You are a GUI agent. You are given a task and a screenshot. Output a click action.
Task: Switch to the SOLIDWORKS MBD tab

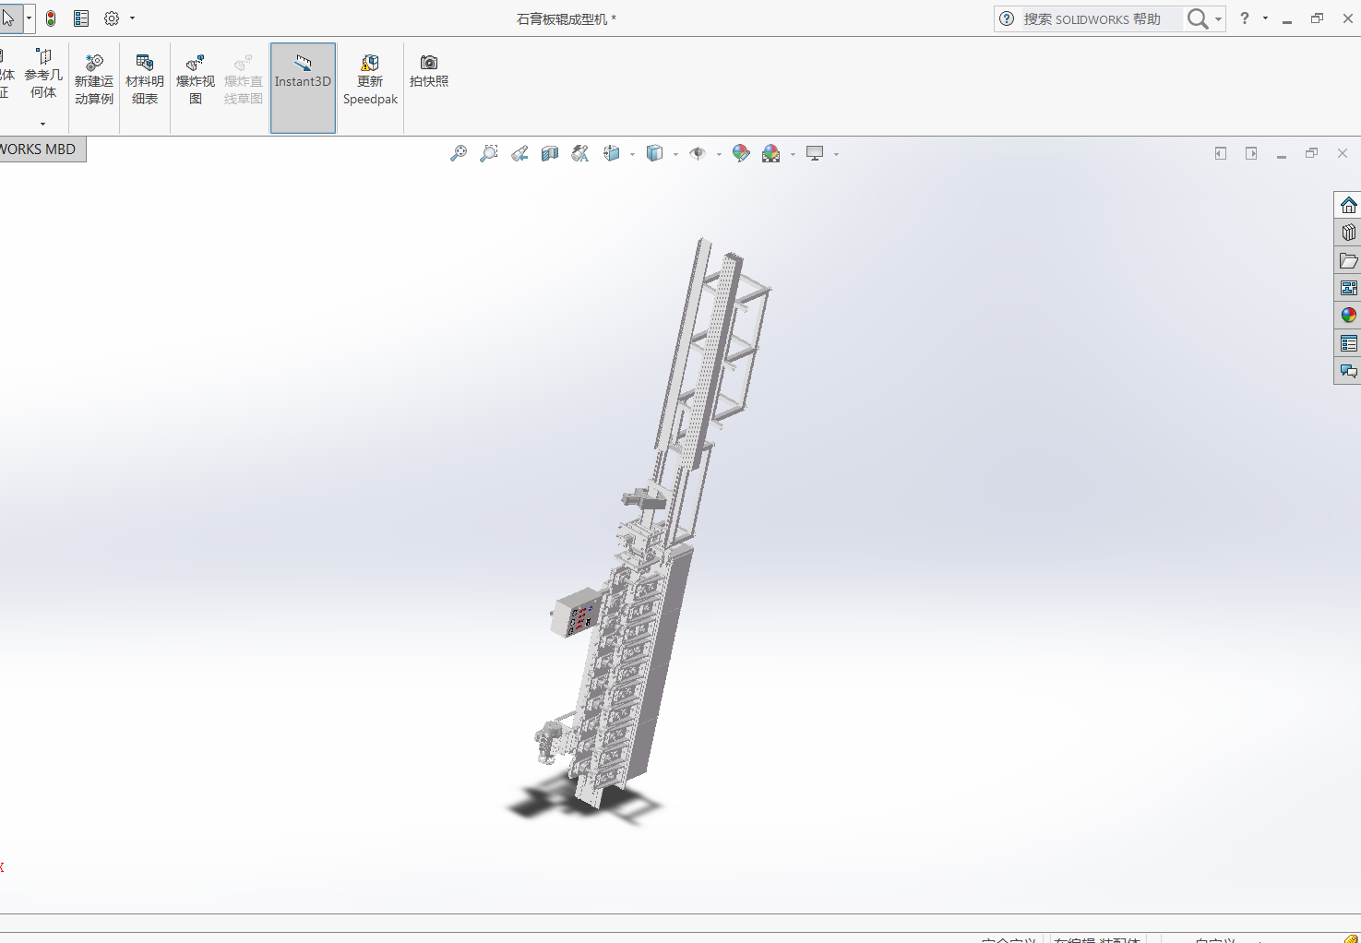42,149
